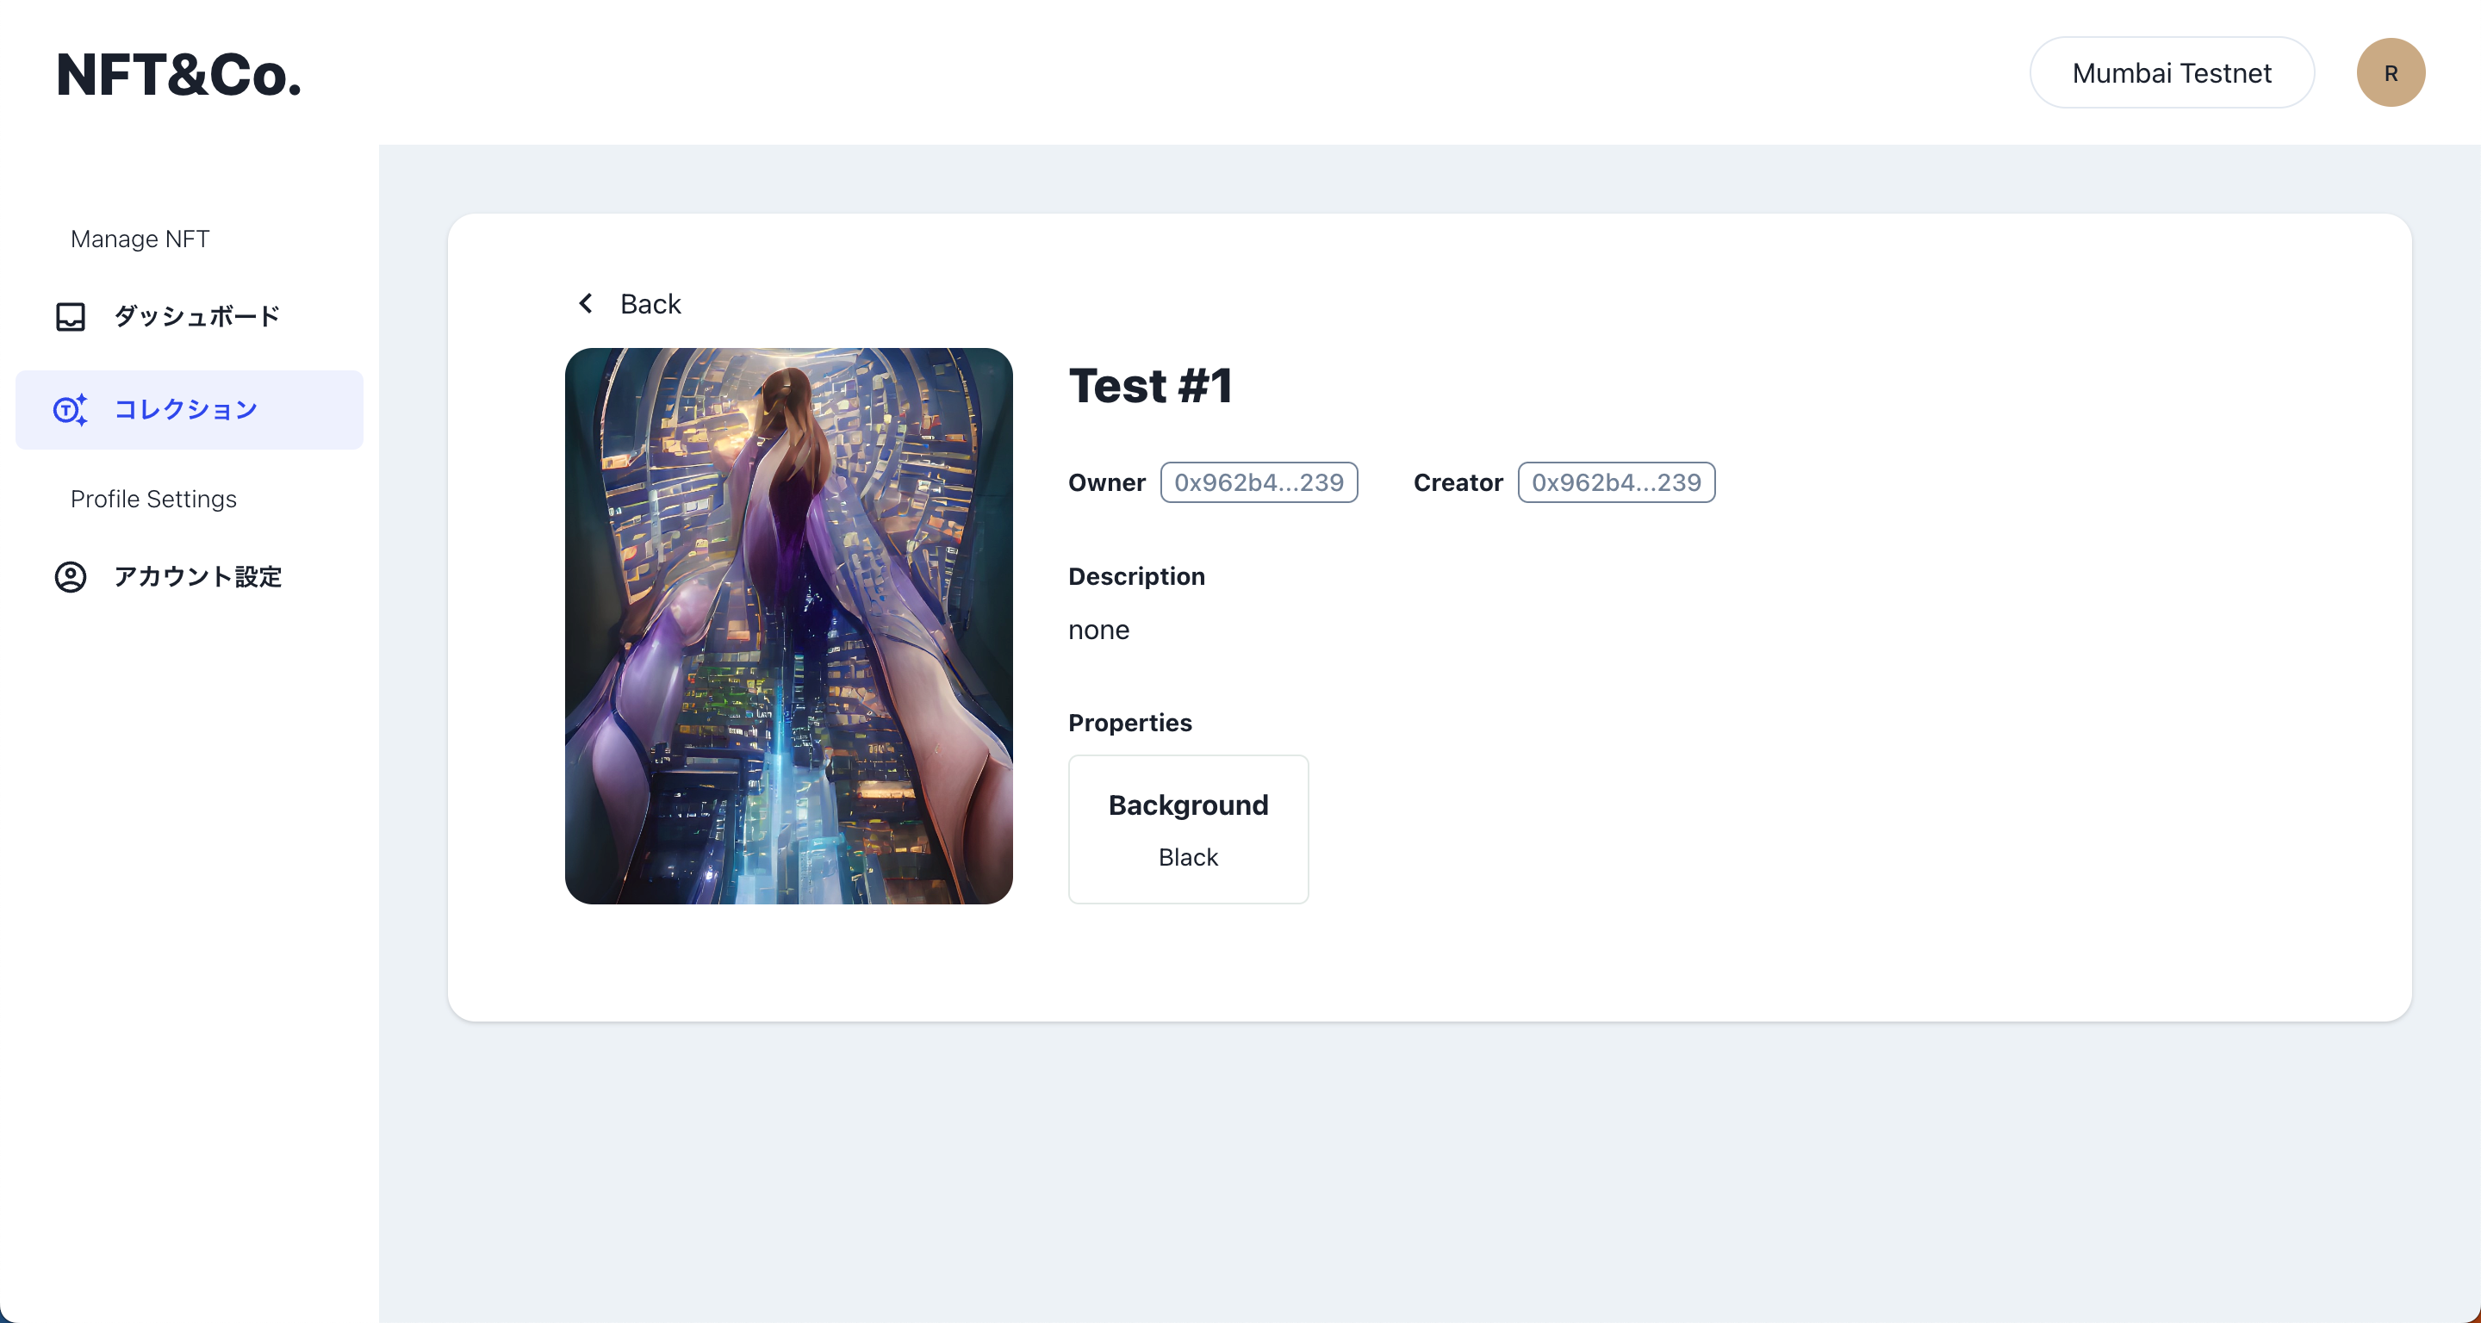Open ダッシュボード menu item
The image size is (2481, 1323).
[x=196, y=317]
